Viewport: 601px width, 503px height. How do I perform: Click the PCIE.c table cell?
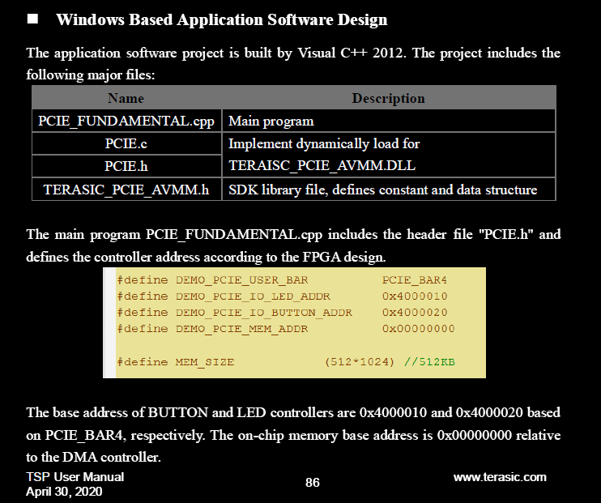(x=126, y=143)
